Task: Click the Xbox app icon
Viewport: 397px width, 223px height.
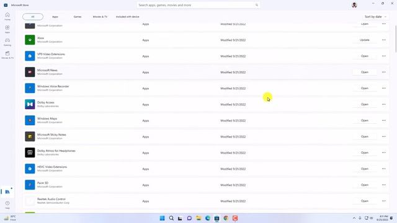Action: click(x=30, y=40)
